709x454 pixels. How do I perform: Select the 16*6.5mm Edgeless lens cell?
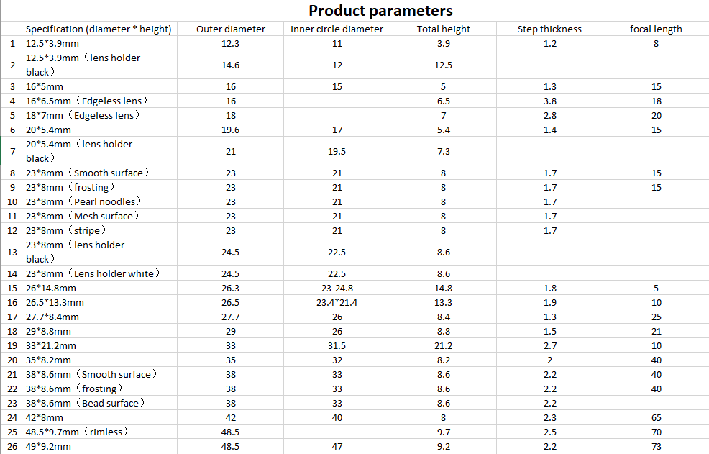(x=101, y=101)
